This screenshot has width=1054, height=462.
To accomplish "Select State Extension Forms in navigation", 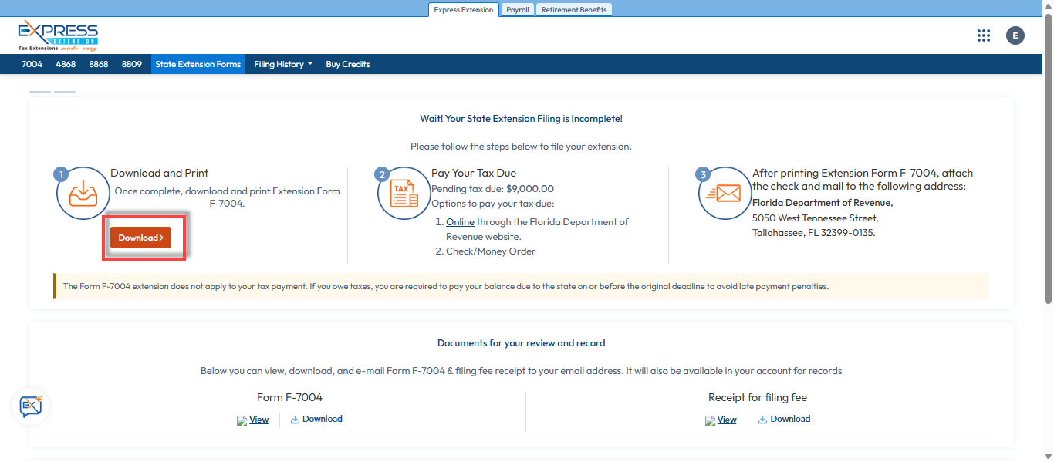I will point(198,64).
